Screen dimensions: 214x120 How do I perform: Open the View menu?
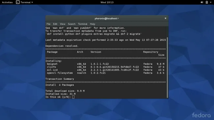(x=63, y=24)
